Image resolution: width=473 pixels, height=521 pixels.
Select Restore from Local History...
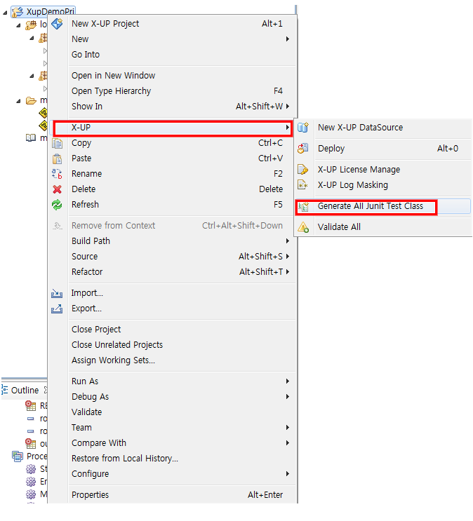coord(125,459)
